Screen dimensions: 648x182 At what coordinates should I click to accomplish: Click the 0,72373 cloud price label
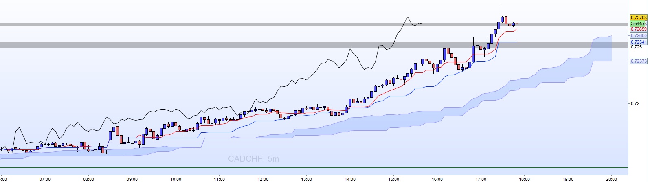tap(638, 61)
